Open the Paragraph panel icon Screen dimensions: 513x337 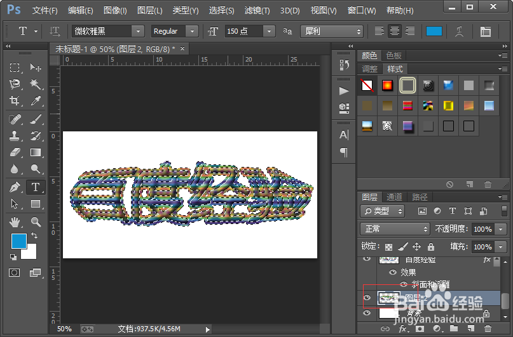tap(344, 152)
